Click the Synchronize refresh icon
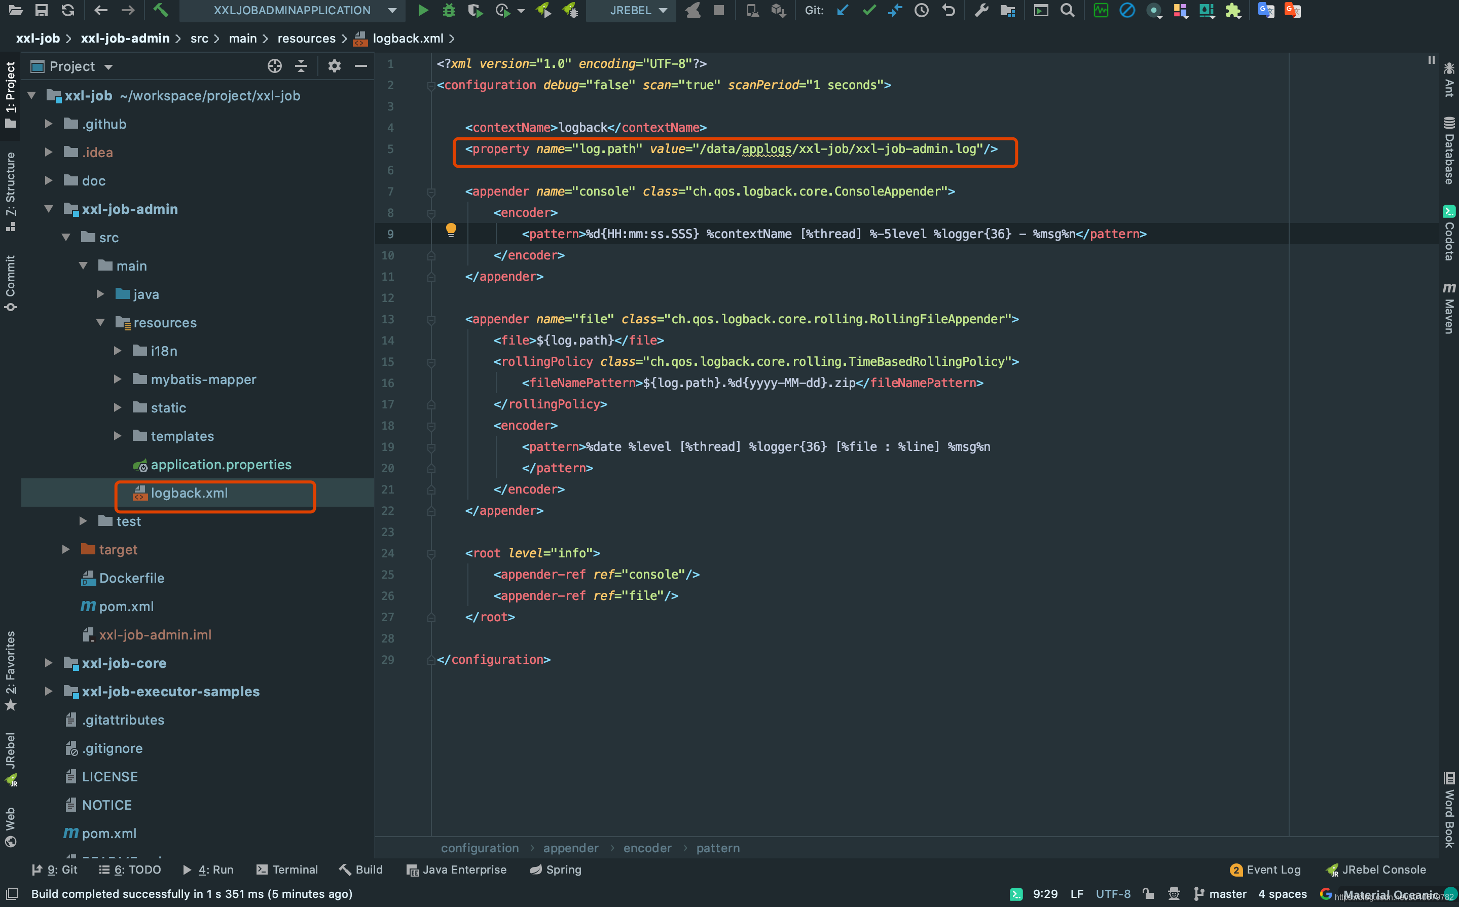This screenshot has height=907, width=1459. coord(68,10)
